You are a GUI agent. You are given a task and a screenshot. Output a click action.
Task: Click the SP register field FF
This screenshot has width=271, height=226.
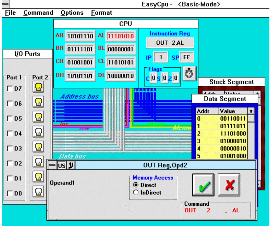pyautogui.click(x=186, y=57)
